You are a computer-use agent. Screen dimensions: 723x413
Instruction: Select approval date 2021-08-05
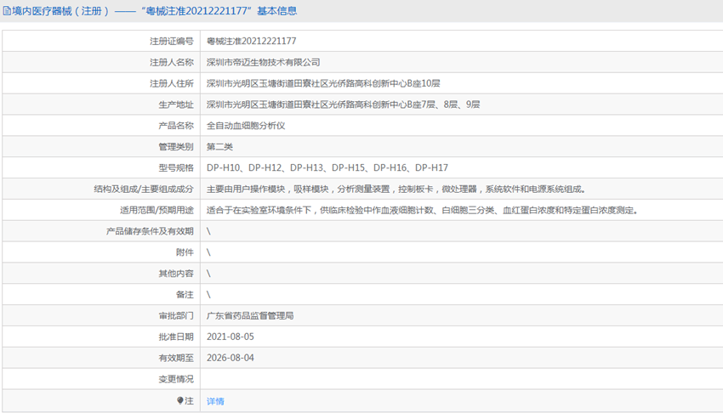click(x=230, y=337)
